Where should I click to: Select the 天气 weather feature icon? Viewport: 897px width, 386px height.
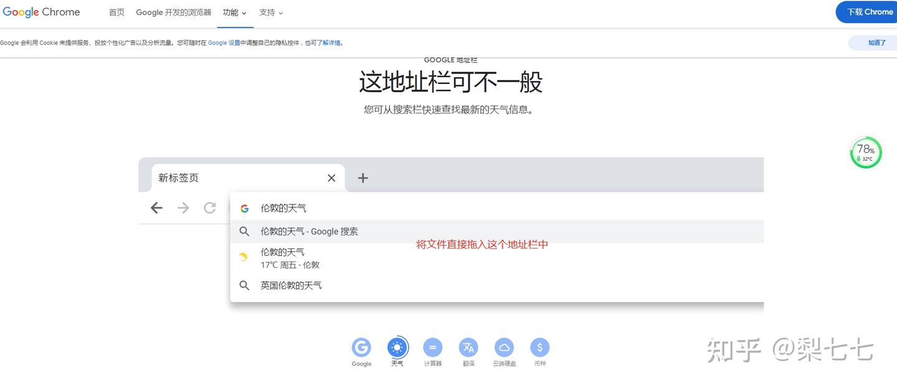[397, 347]
